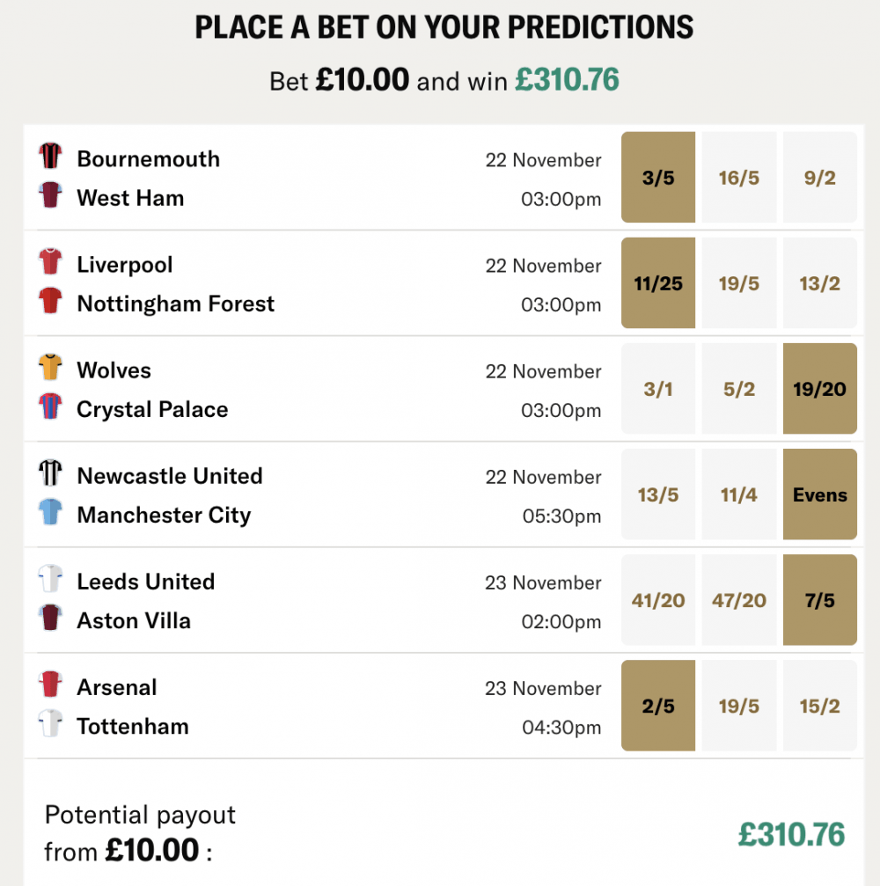Click the Crystal Palace shirt icon
The height and width of the screenshot is (886, 880).
click(50, 409)
